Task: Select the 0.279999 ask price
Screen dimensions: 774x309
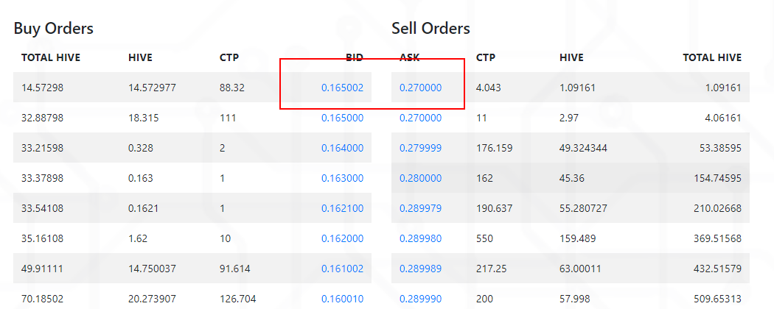Action: coord(421,148)
